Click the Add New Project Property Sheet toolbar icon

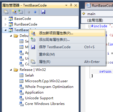[x=14, y=12]
